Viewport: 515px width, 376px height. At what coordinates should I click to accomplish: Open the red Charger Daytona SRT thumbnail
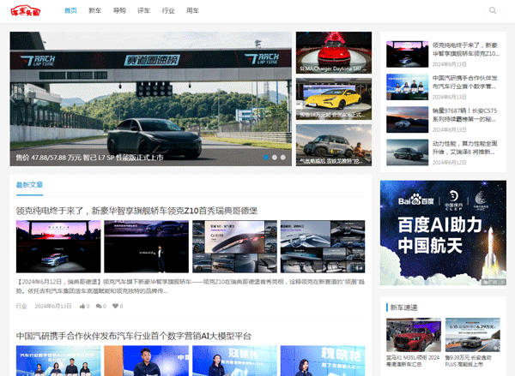[334, 52]
